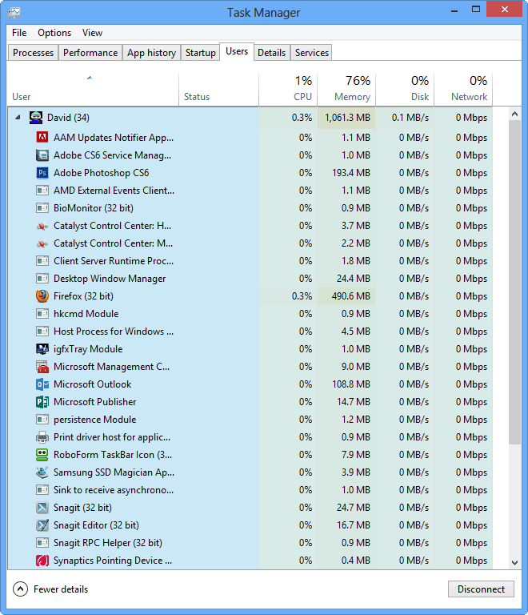Sort by the Disk column header
This screenshot has width=528, height=615.
[405, 90]
